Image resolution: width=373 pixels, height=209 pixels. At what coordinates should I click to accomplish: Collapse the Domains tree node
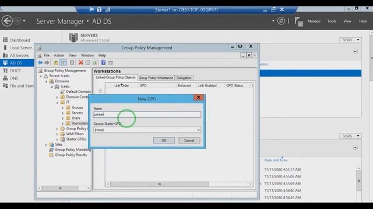click(47, 81)
